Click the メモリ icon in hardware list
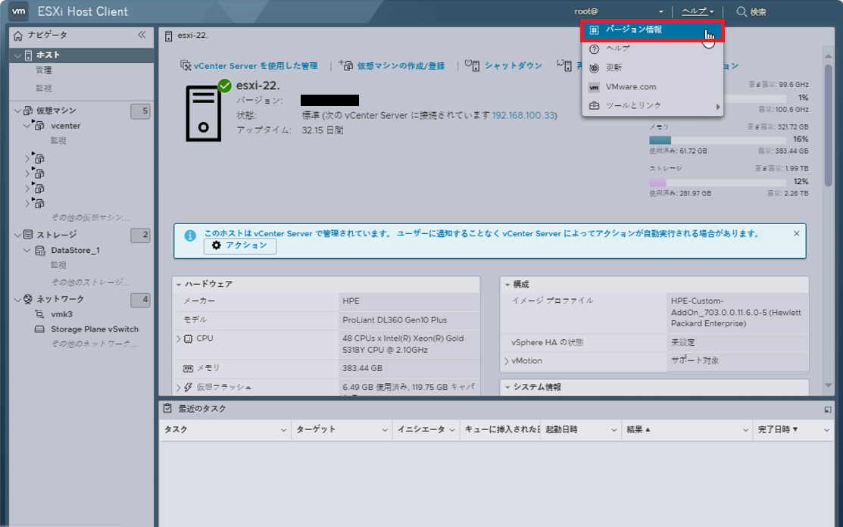This screenshot has width=843, height=527. [x=188, y=369]
